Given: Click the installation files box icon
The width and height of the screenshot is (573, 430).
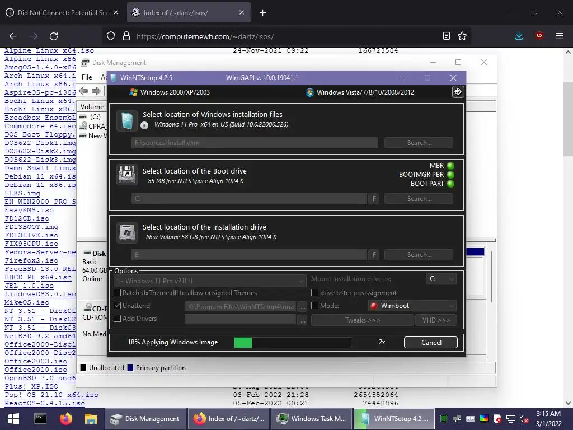Looking at the screenshot, I should click(127, 121).
